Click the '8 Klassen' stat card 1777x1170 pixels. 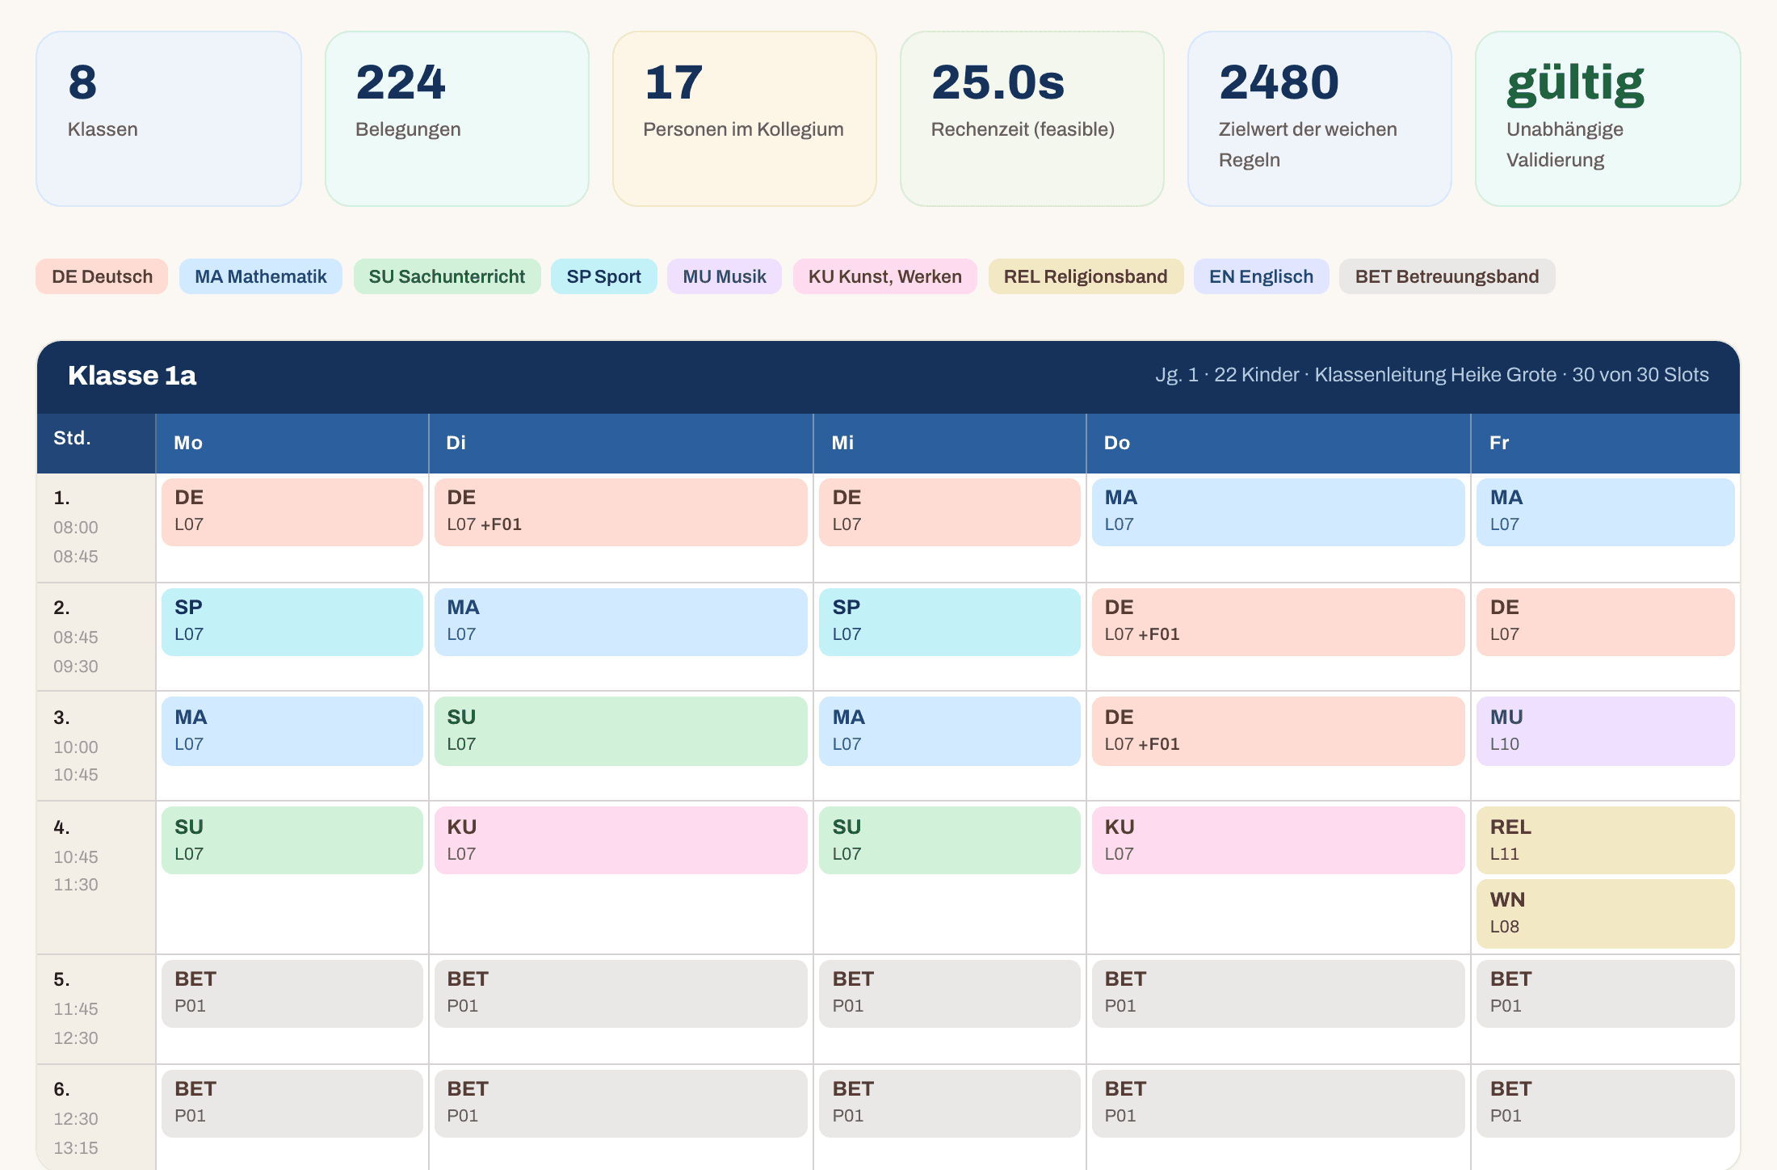pos(169,119)
